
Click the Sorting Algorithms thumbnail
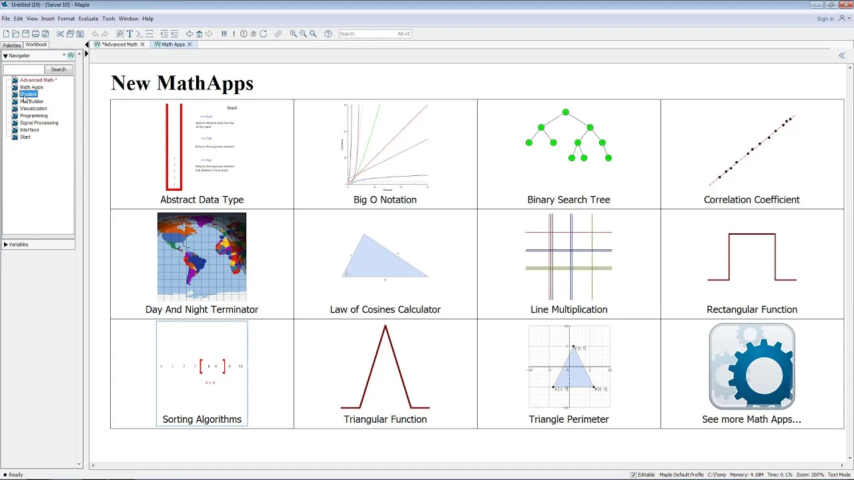tap(201, 367)
